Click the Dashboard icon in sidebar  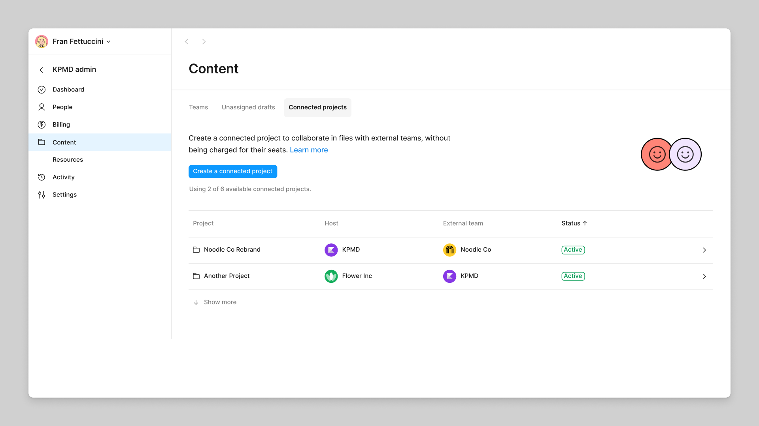click(42, 90)
